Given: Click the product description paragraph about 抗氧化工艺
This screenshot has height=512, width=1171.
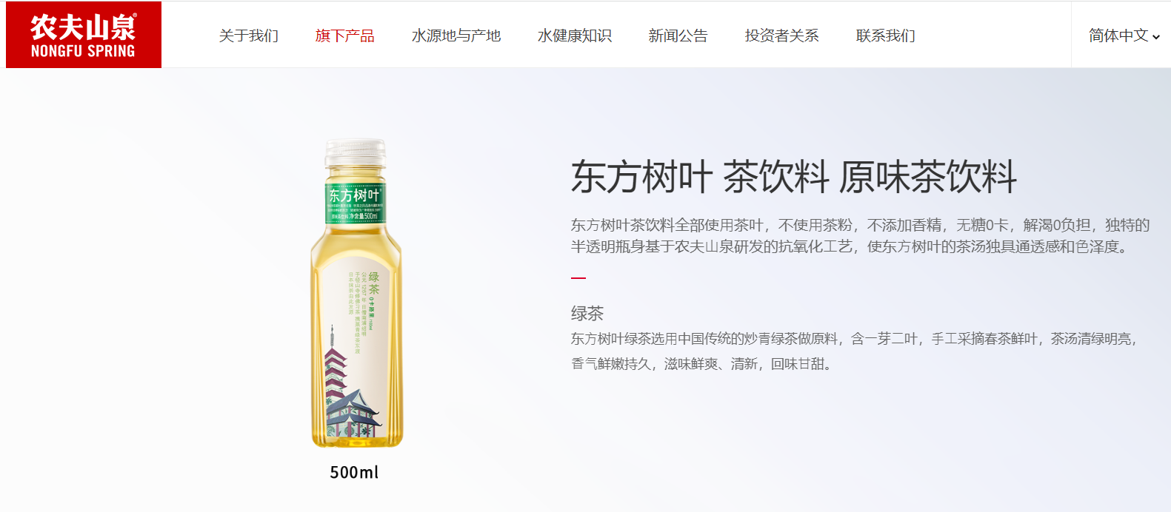Looking at the screenshot, I should [x=860, y=235].
